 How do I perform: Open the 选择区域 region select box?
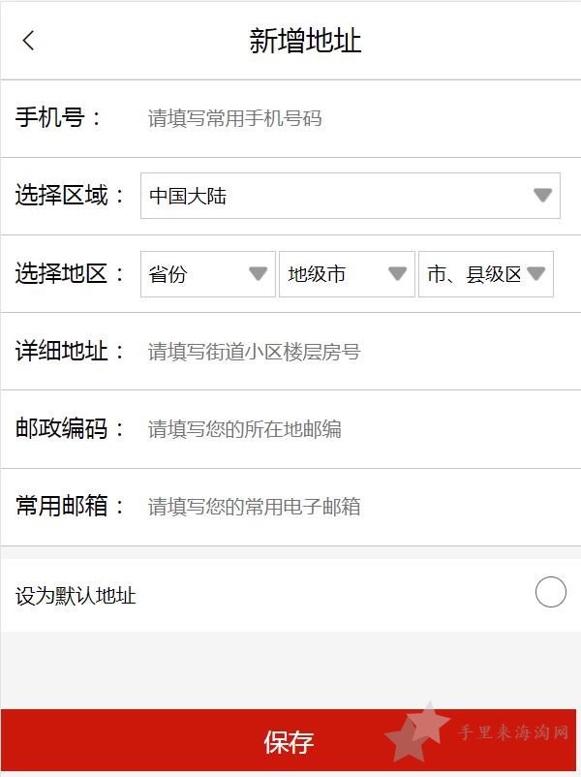point(351,196)
